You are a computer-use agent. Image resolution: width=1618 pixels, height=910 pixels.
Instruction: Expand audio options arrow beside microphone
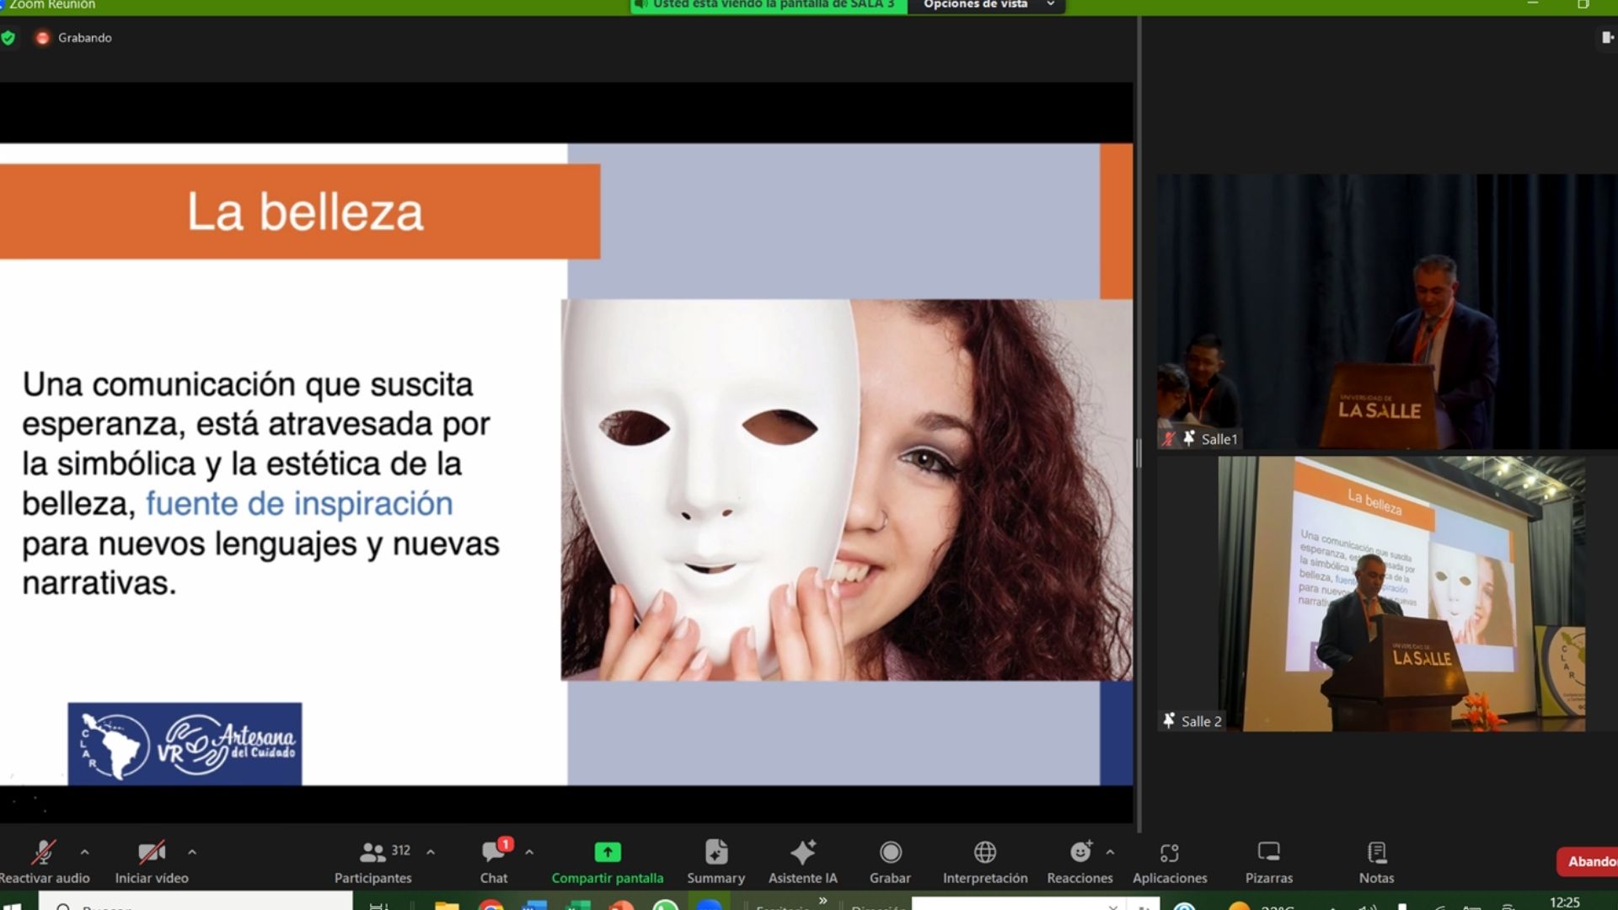click(84, 852)
